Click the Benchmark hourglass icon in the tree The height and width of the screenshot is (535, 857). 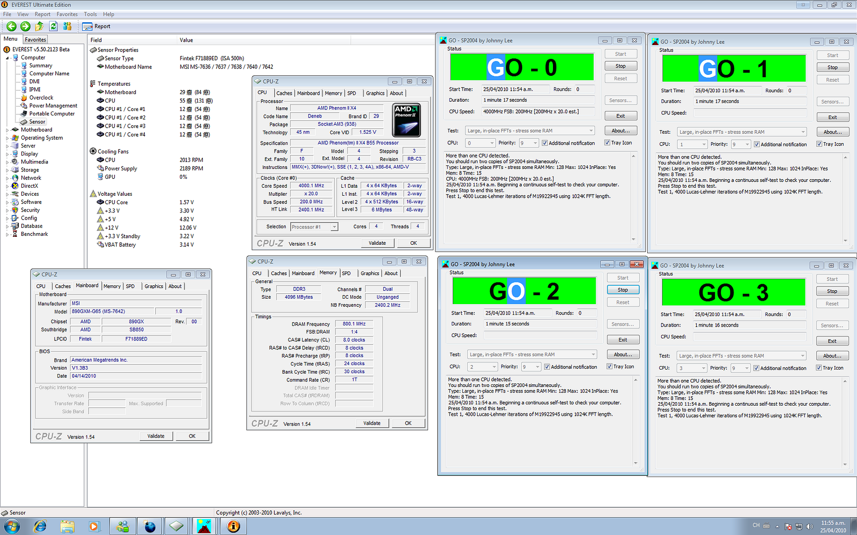coord(15,234)
